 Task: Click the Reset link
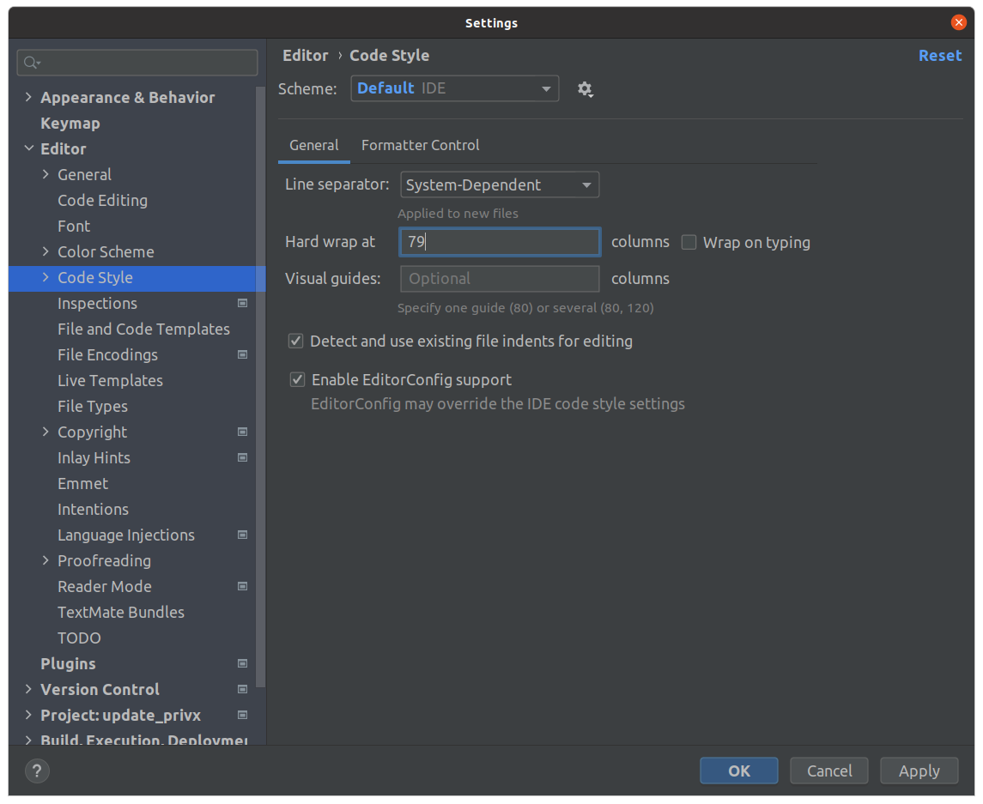click(940, 56)
